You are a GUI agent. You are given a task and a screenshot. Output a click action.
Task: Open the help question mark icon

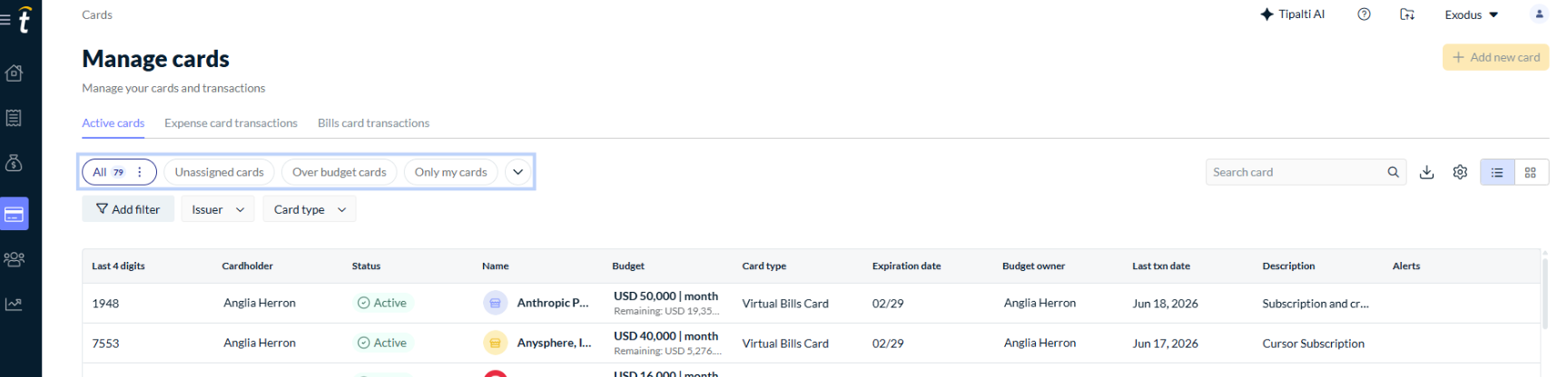click(1364, 14)
